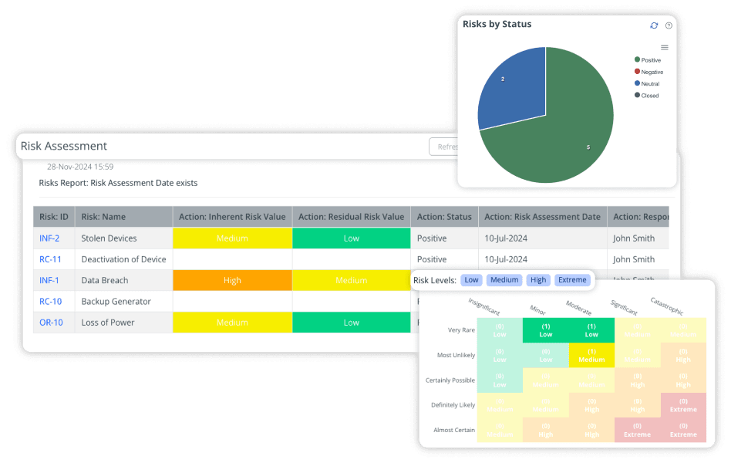This screenshot has height=463, width=731.
Task: Refresh the Risks by Status chart
Action: pyautogui.click(x=653, y=25)
